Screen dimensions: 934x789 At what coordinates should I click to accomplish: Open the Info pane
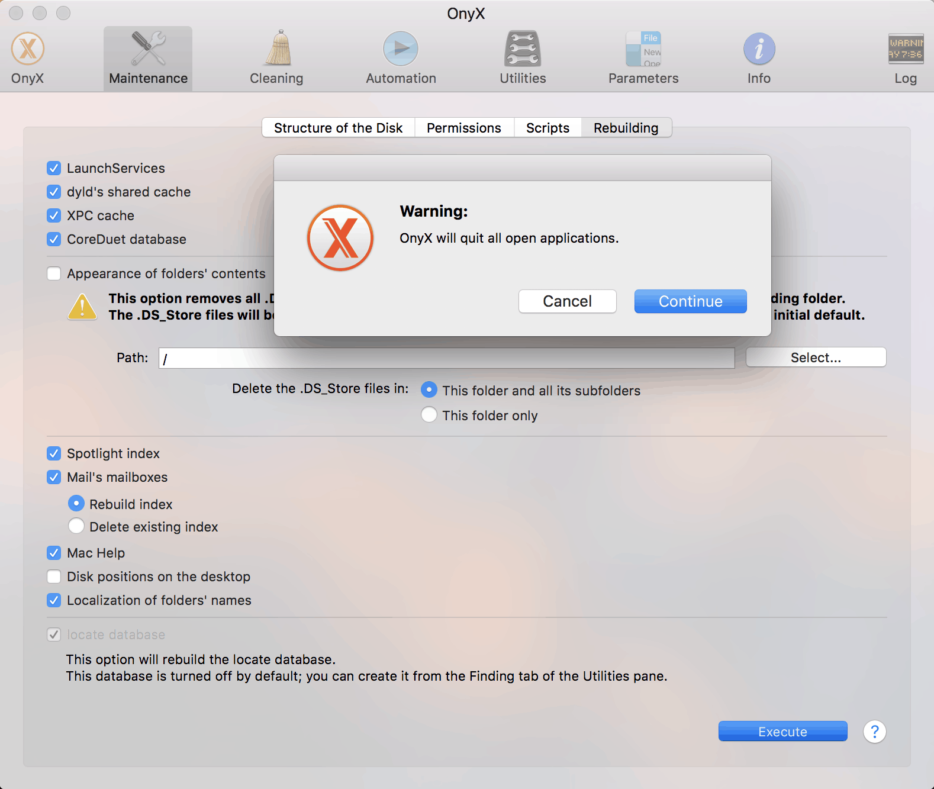tap(759, 58)
